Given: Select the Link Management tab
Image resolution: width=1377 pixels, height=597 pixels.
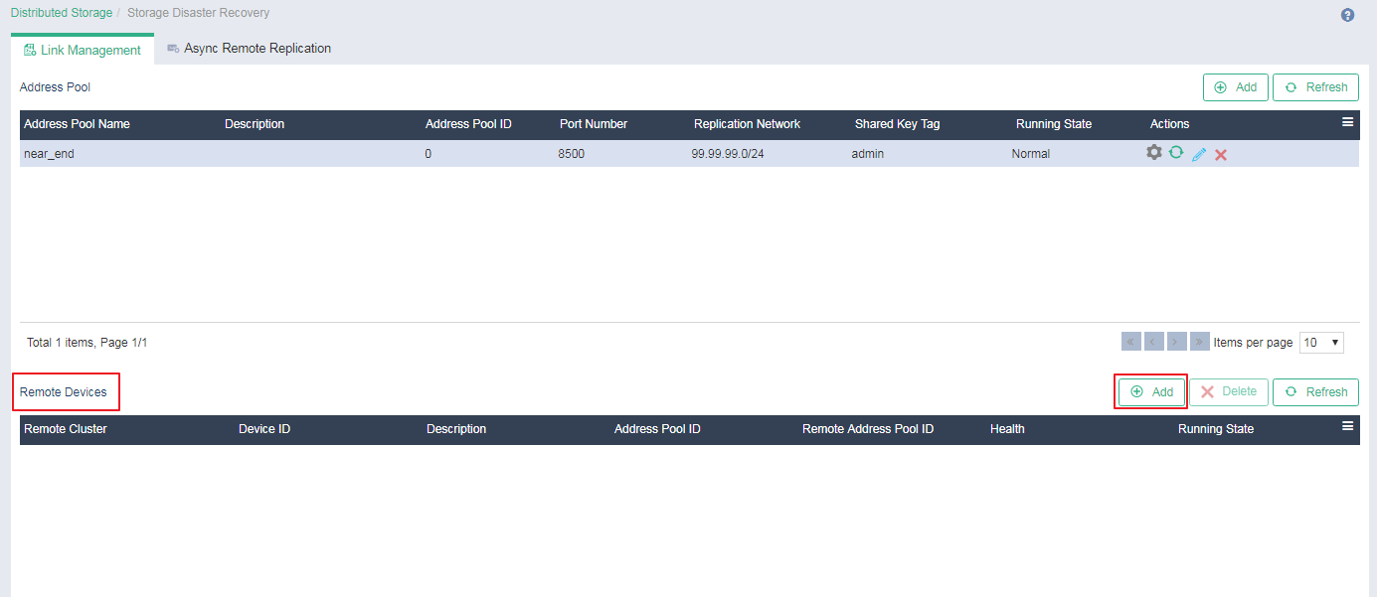Looking at the screenshot, I should [83, 50].
